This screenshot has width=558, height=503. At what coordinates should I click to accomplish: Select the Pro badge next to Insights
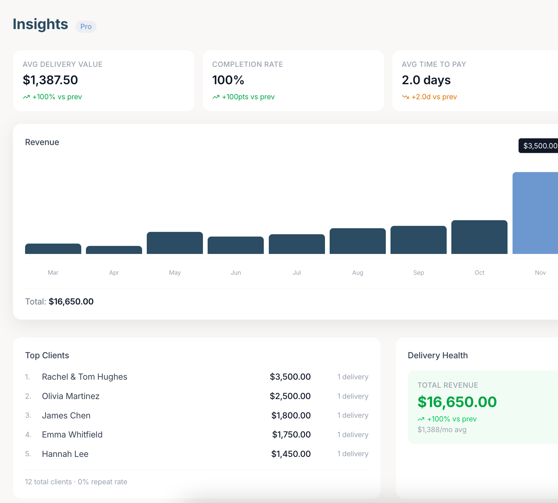click(86, 26)
